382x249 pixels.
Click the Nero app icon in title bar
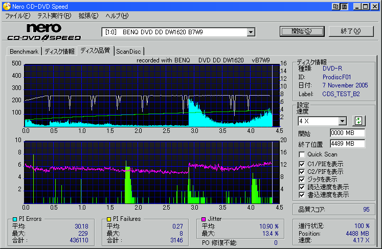coord(6,7)
